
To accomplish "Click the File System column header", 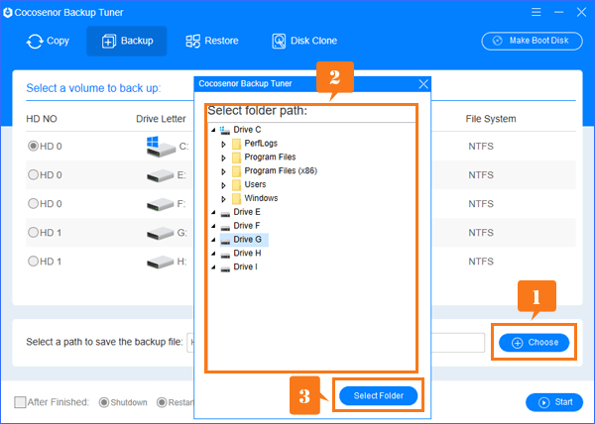I will pyautogui.click(x=491, y=119).
